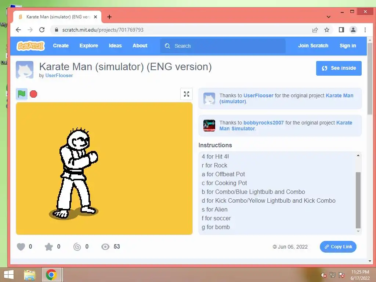Click the views eye icon

tap(105, 246)
